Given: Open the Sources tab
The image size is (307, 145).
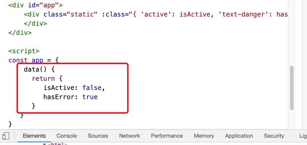Looking at the screenshot, I should pyautogui.click(x=98, y=136).
